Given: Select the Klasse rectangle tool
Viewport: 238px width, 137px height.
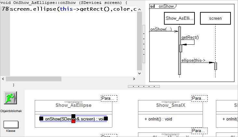Looking at the screenshot, I should click(x=11, y=124).
